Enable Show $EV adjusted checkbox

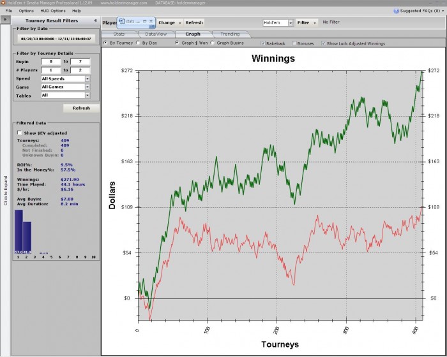click(19, 133)
